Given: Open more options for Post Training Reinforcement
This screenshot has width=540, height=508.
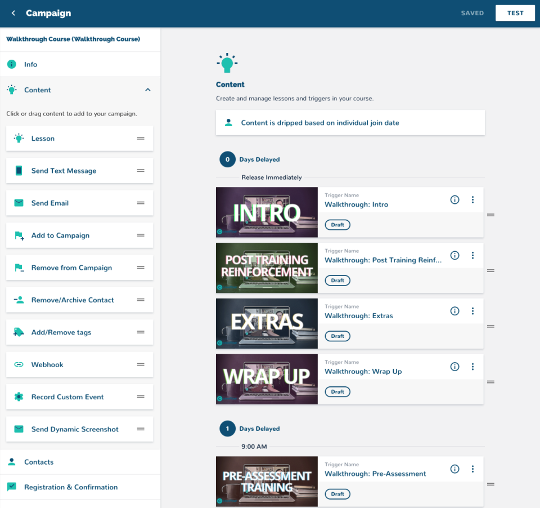Looking at the screenshot, I should click(x=472, y=255).
